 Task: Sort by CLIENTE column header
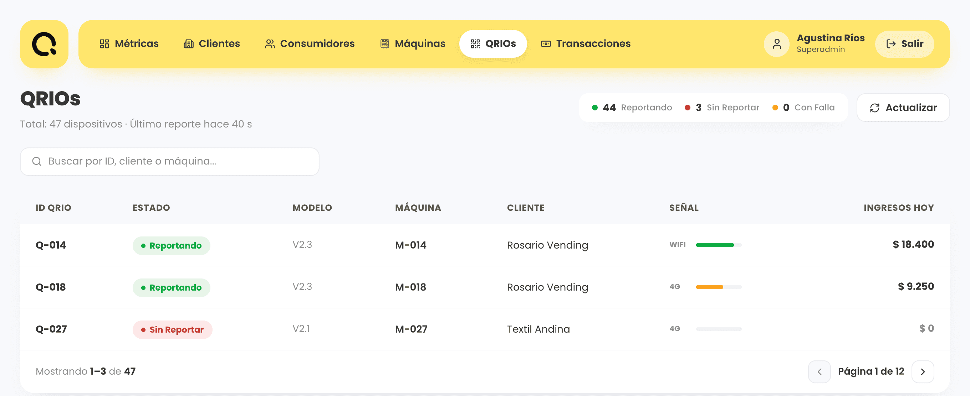pos(526,208)
